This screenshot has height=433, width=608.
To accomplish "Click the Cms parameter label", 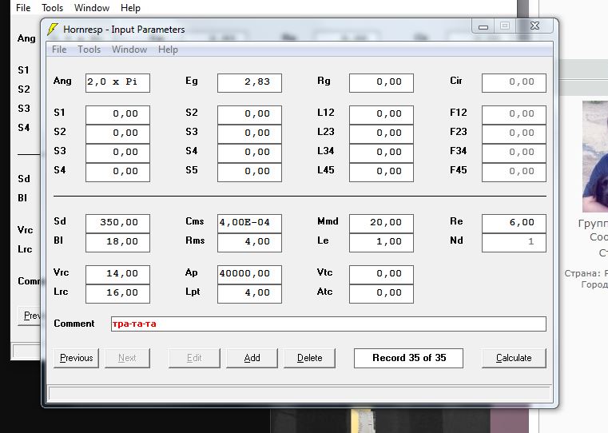I will click(195, 221).
